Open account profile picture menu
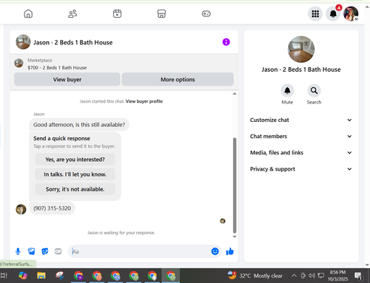Image resolution: width=370 pixels, height=283 pixels. (351, 14)
